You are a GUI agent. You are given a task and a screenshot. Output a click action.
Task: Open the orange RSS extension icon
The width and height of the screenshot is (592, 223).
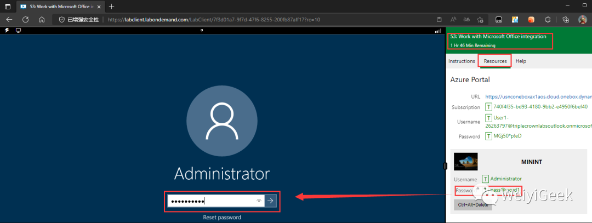[531, 20]
